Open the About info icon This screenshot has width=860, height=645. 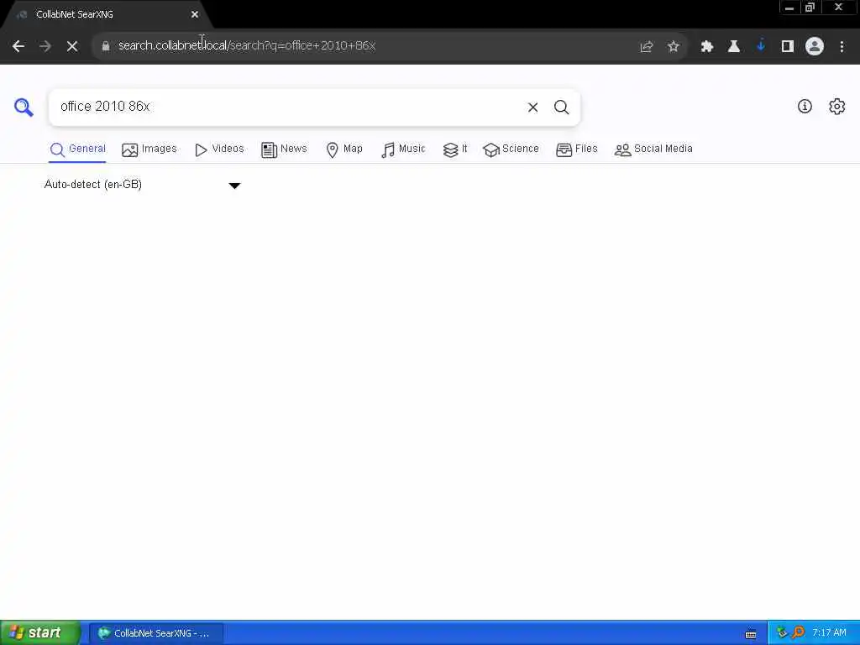[x=805, y=107]
